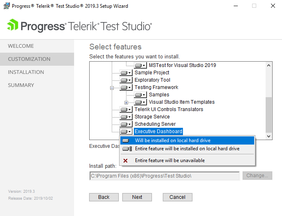The height and width of the screenshot is (216, 282).
Task: Cancel the setup wizard
Action: [x=178, y=197]
